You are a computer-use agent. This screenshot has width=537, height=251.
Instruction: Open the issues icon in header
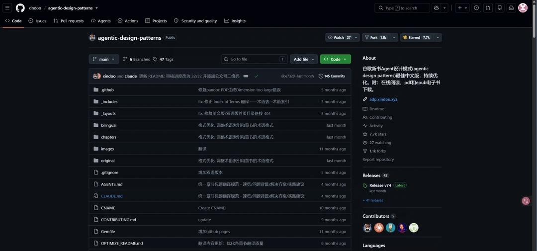coord(476,8)
